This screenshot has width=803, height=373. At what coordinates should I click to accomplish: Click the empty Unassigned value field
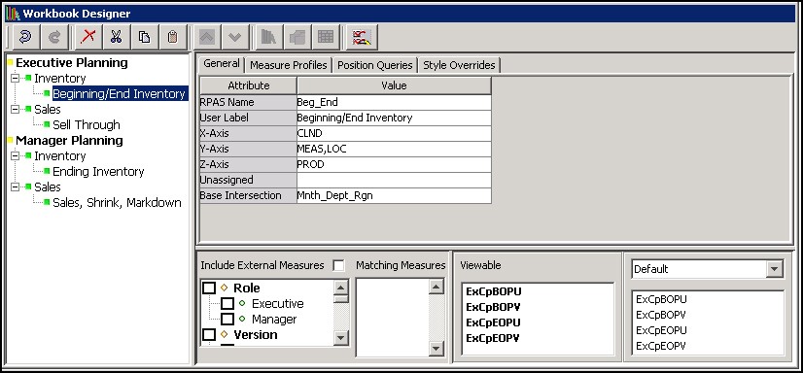point(394,180)
